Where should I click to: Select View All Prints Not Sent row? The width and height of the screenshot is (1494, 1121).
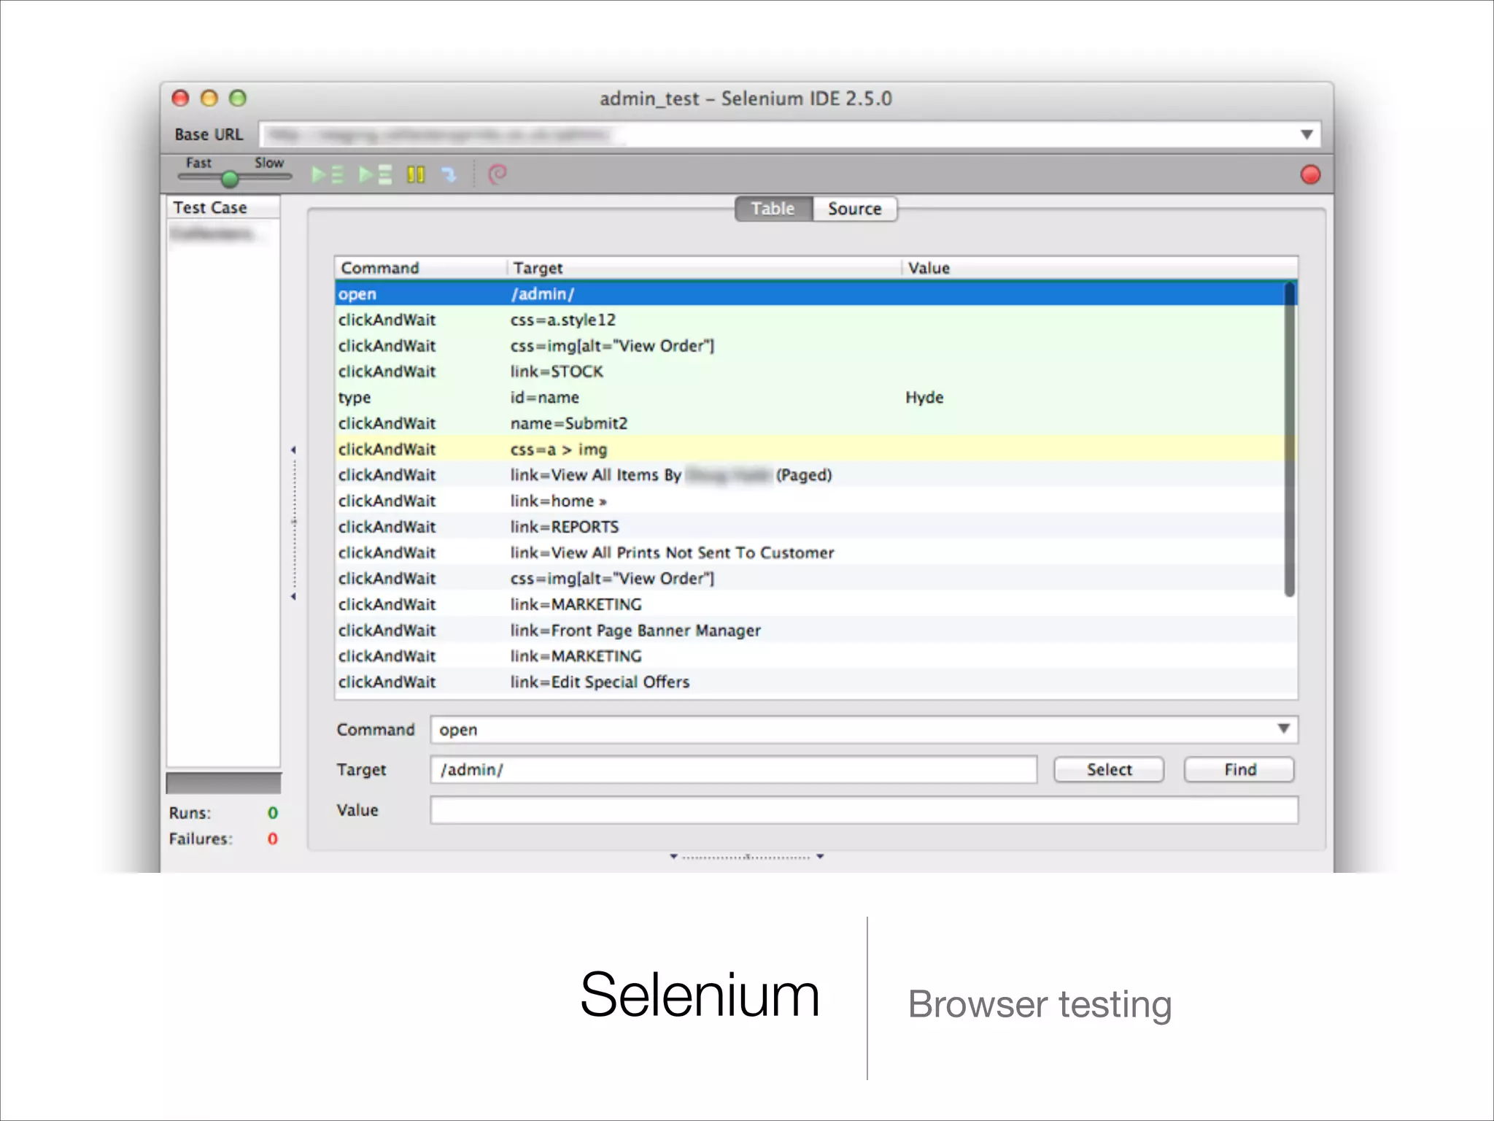coord(810,552)
